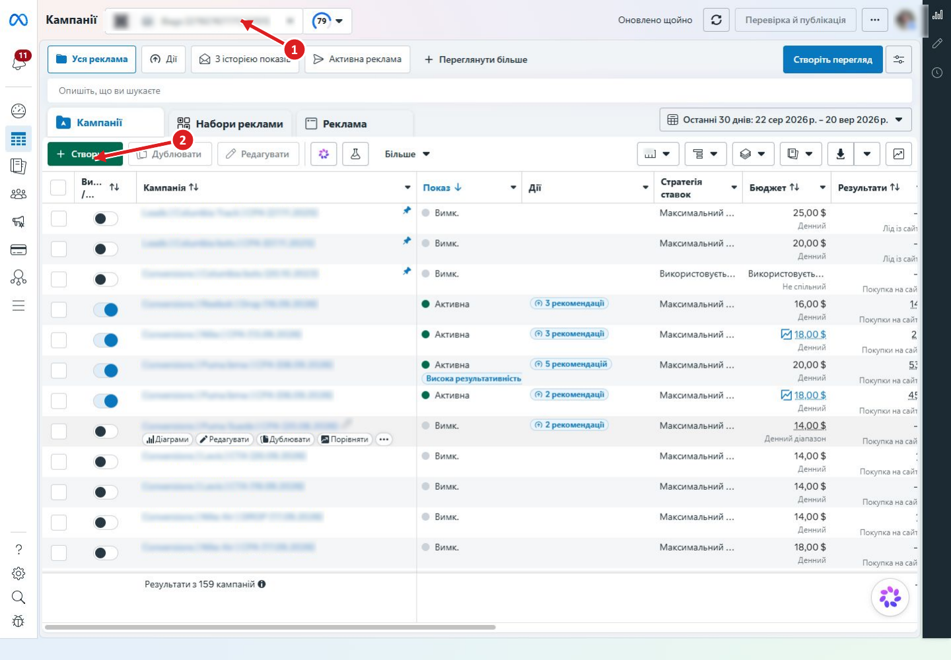Open the layers view dropdown in toolbar
Image resolution: width=951 pixels, height=660 pixels.
click(753, 154)
